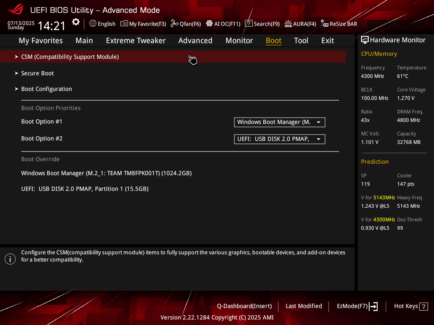
Task: Click the 61°C Temperature value
Action: 403,76
